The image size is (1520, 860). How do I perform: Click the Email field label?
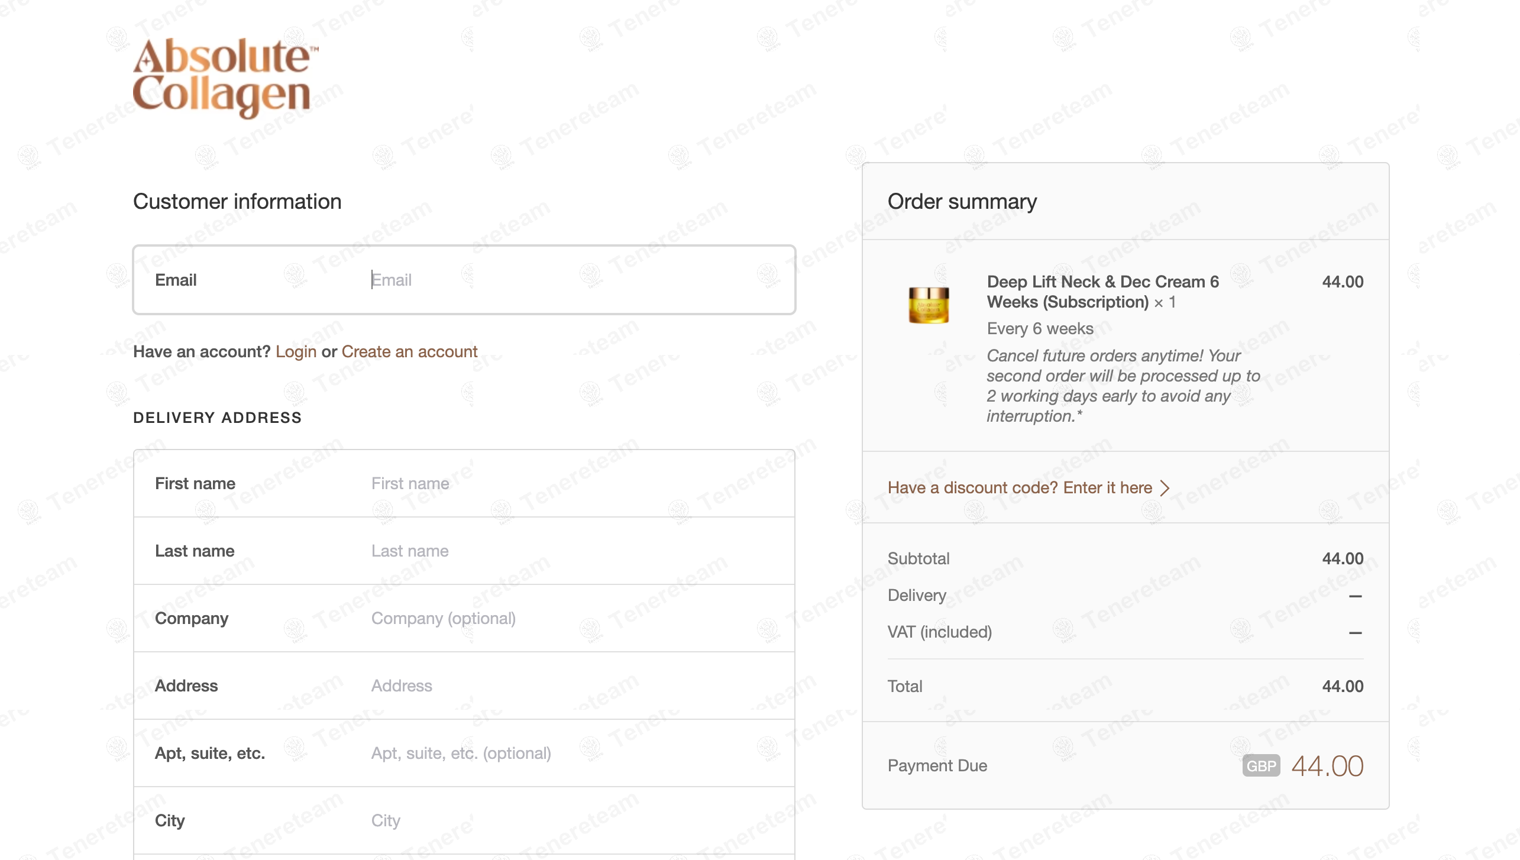(x=176, y=280)
